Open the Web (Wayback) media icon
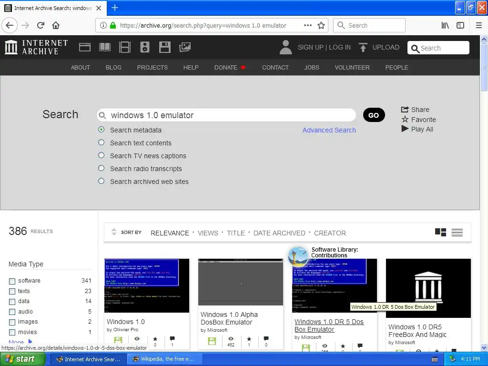 pos(85,47)
